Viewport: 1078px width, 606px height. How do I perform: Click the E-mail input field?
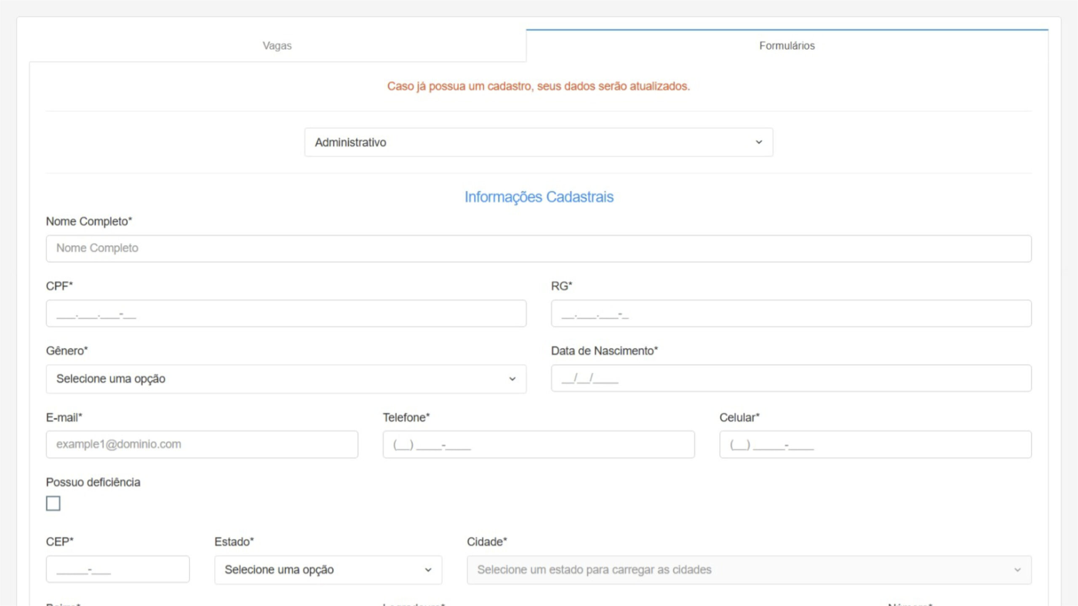(x=202, y=444)
